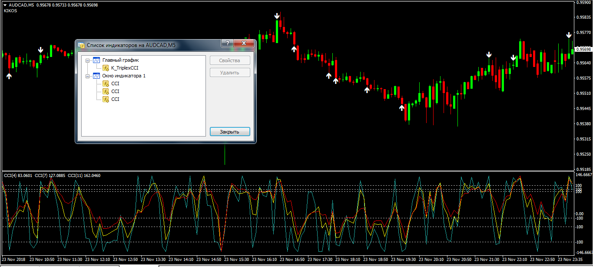This screenshot has height=267, width=593.
Task: Click the current price label 0.95698 on the price scale
Action: 583,50
